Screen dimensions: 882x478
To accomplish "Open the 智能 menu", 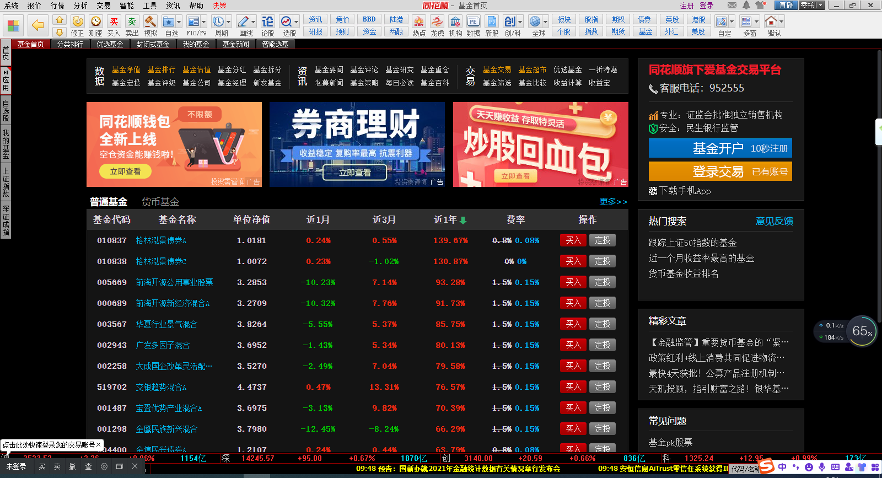I will tap(127, 6).
